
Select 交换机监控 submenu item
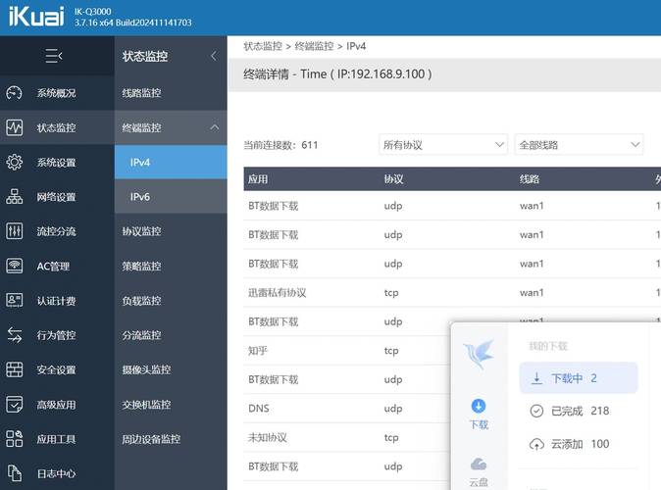pyautogui.click(x=171, y=405)
